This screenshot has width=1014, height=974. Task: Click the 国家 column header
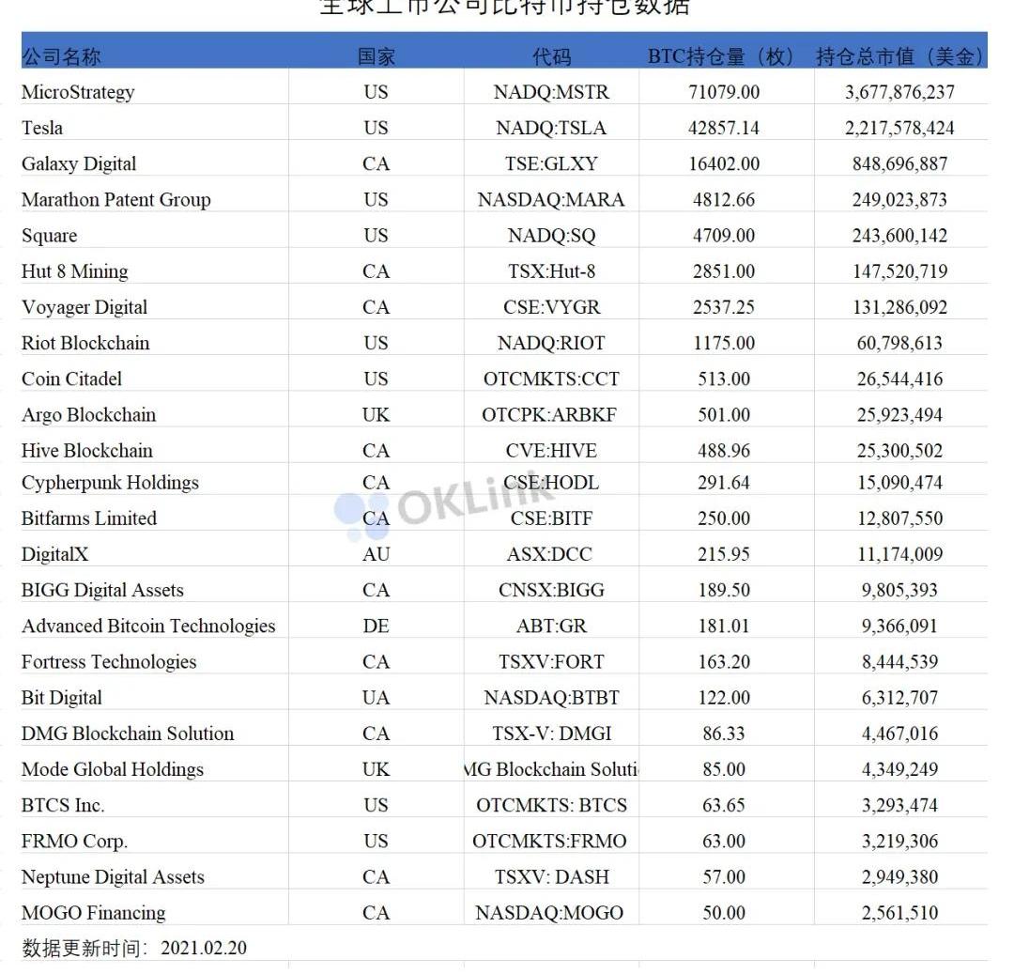(x=376, y=56)
